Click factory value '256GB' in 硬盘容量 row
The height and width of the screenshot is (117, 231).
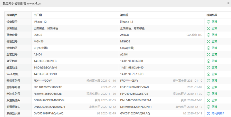[x=38, y=35]
